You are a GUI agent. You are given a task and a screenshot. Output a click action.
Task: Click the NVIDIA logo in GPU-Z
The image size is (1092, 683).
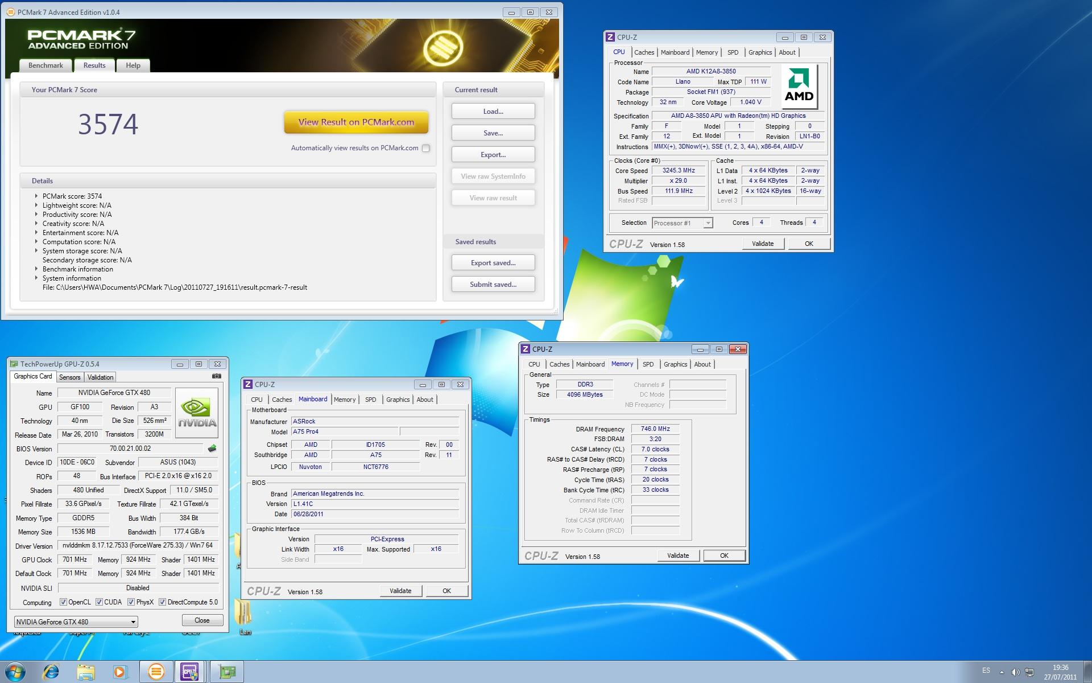click(197, 413)
